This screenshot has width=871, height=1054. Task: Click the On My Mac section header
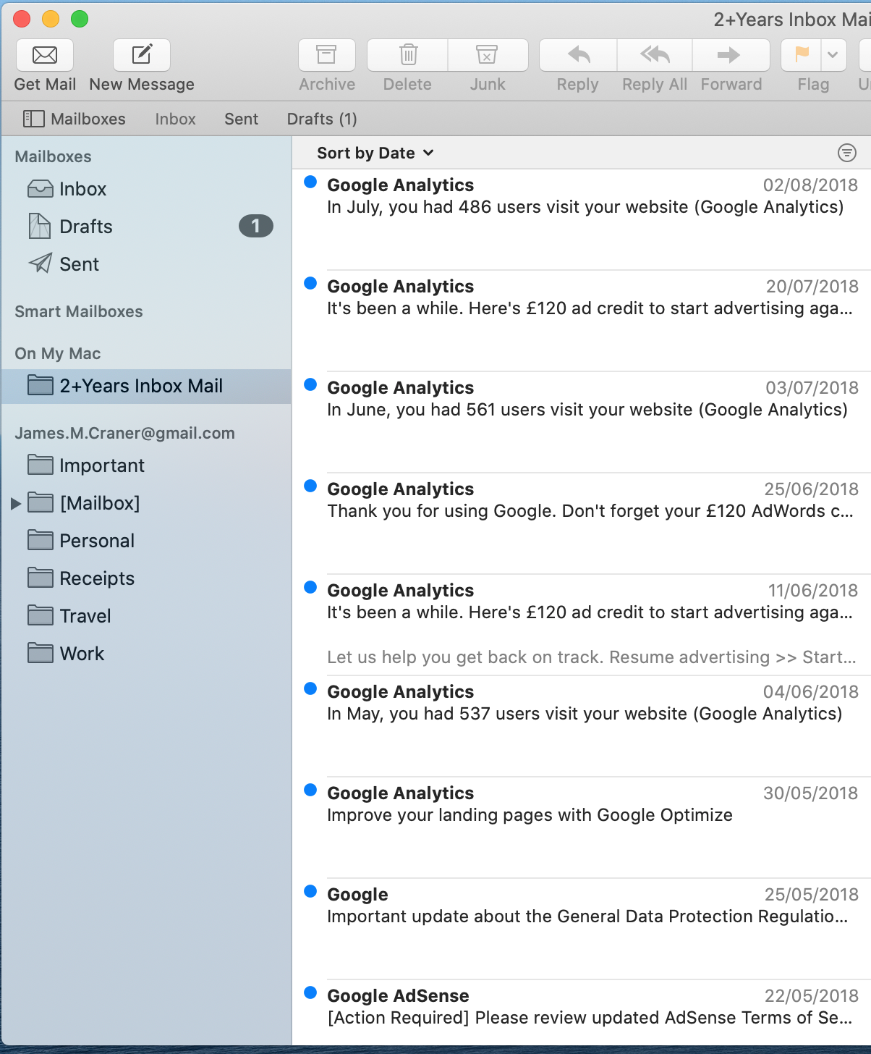(x=58, y=353)
